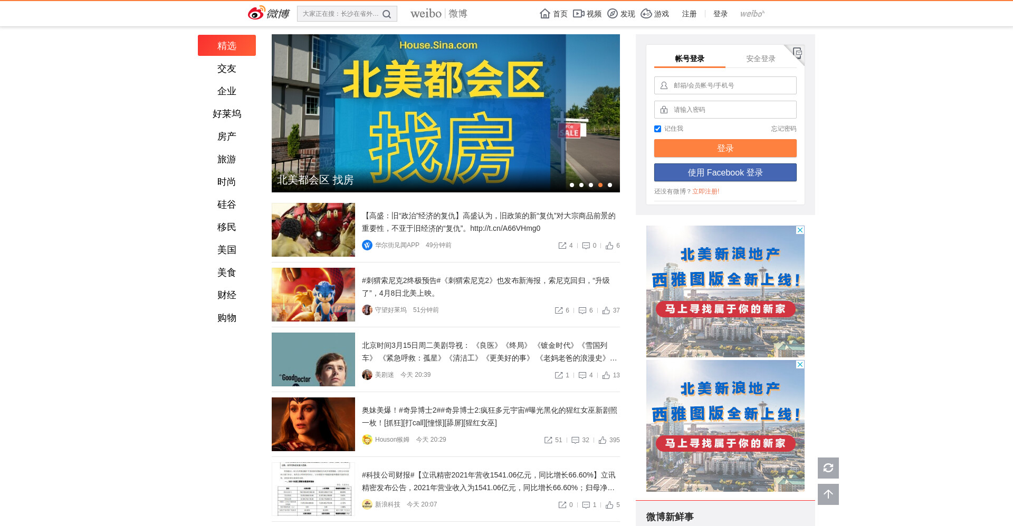Select 好莱坞 category

[227, 114]
